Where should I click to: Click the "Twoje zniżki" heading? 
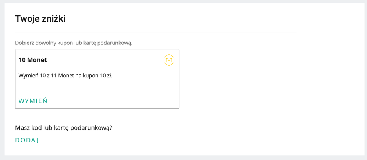(40, 19)
